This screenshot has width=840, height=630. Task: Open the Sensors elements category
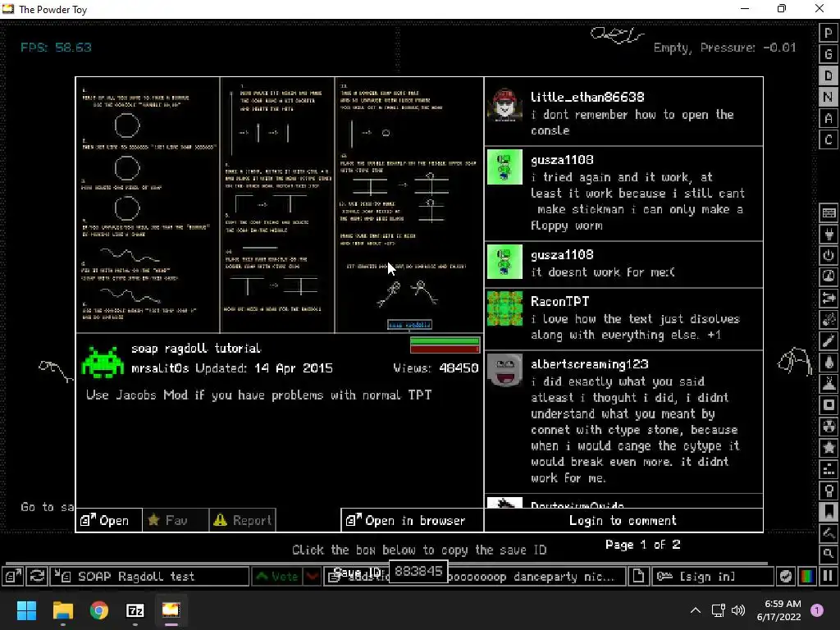point(829,277)
